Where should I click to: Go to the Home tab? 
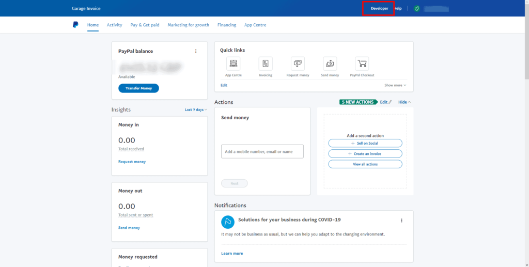tap(93, 25)
